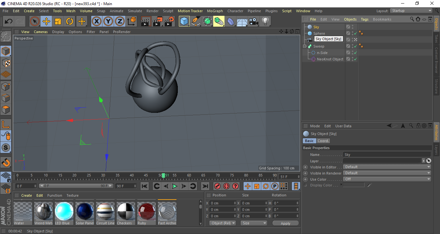Toggle parameter keyframe recording
The width and height of the screenshot is (440, 234).
point(275,186)
